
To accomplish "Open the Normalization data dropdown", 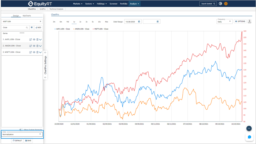I will (22, 135).
